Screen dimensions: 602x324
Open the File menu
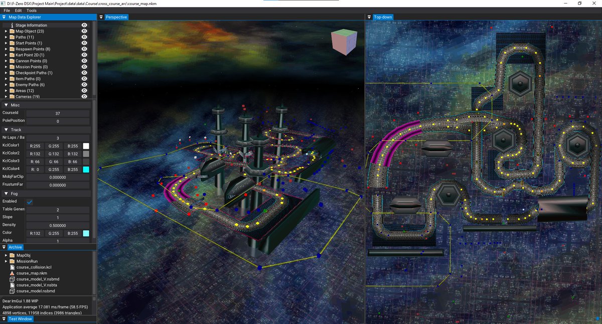pyautogui.click(x=7, y=11)
